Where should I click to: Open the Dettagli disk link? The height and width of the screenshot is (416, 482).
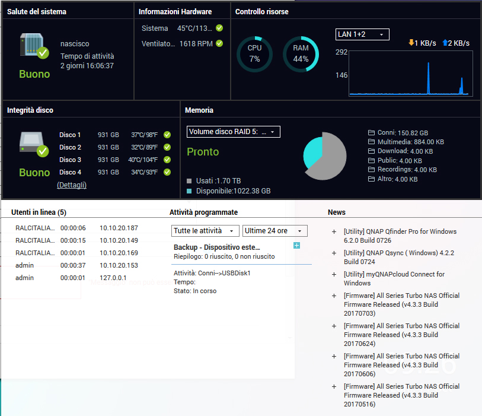[x=72, y=185]
